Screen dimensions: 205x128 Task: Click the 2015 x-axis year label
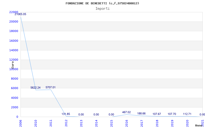111,123
